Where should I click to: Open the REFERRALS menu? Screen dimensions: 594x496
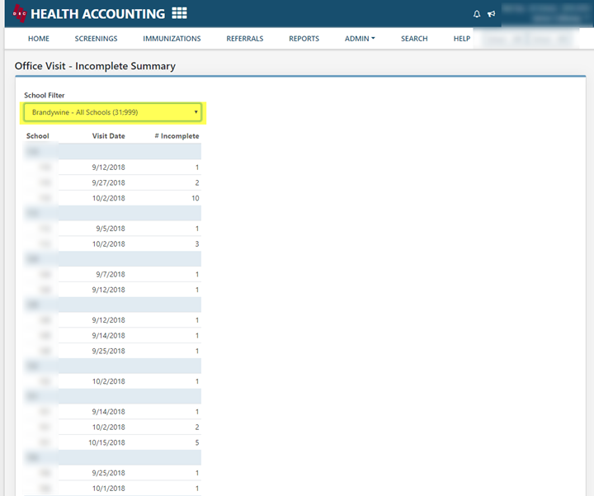click(245, 39)
